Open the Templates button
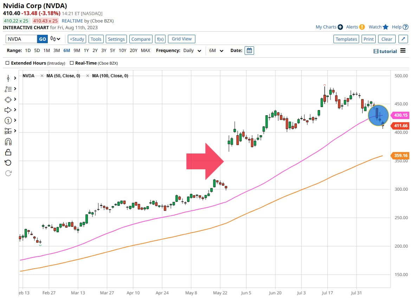 [346, 39]
